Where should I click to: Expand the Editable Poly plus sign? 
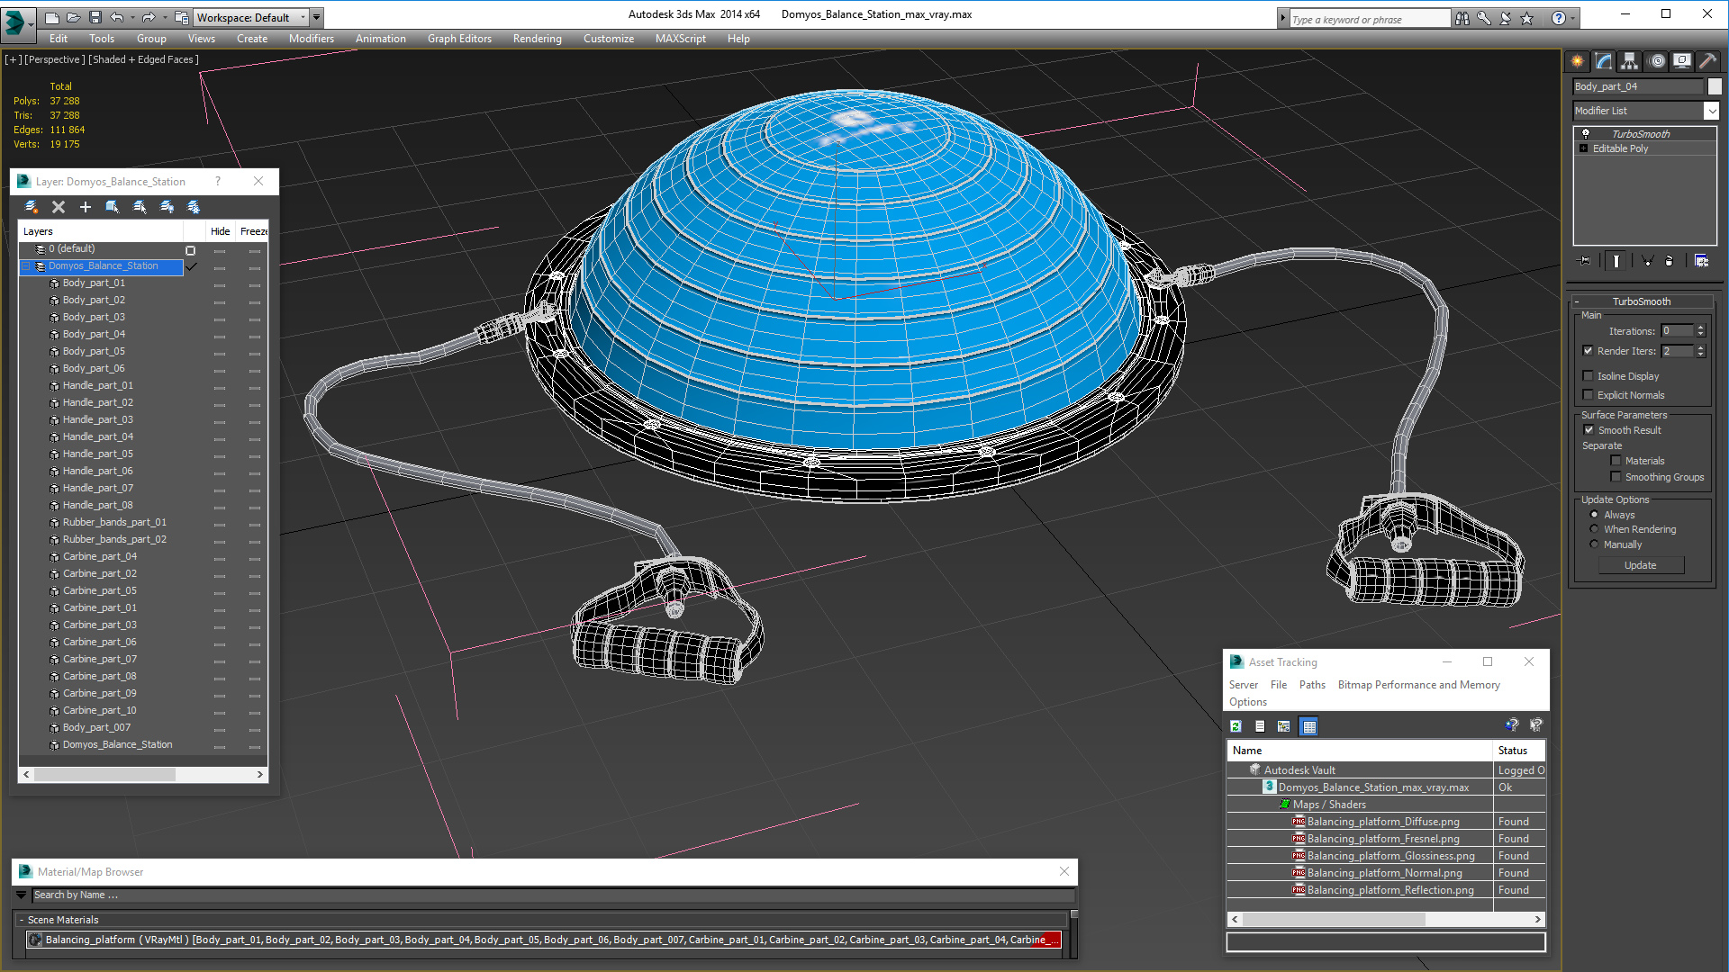pos(1584,148)
